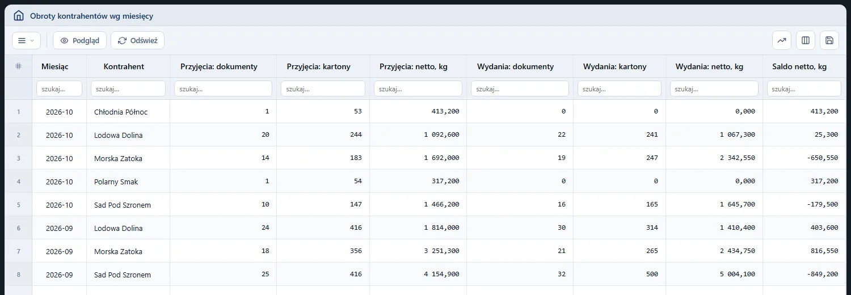Sort by the Wydania: netto, kg header
Viewport: 851px width, 295px height.
click(709, 66)
